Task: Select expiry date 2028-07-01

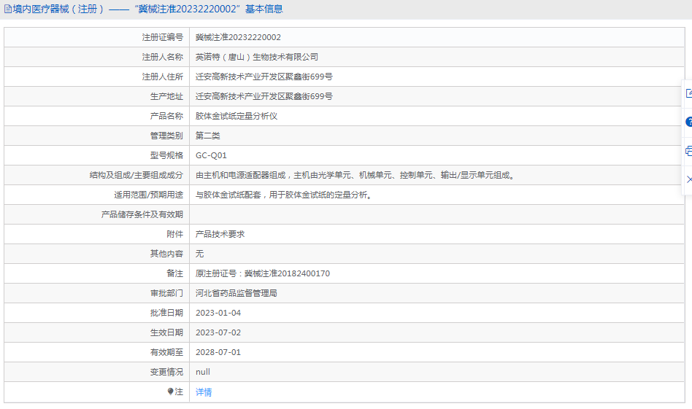Action: [x=218, y=352]
